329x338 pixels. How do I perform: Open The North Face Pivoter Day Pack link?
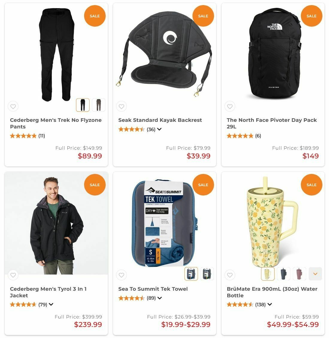[272, 123]
